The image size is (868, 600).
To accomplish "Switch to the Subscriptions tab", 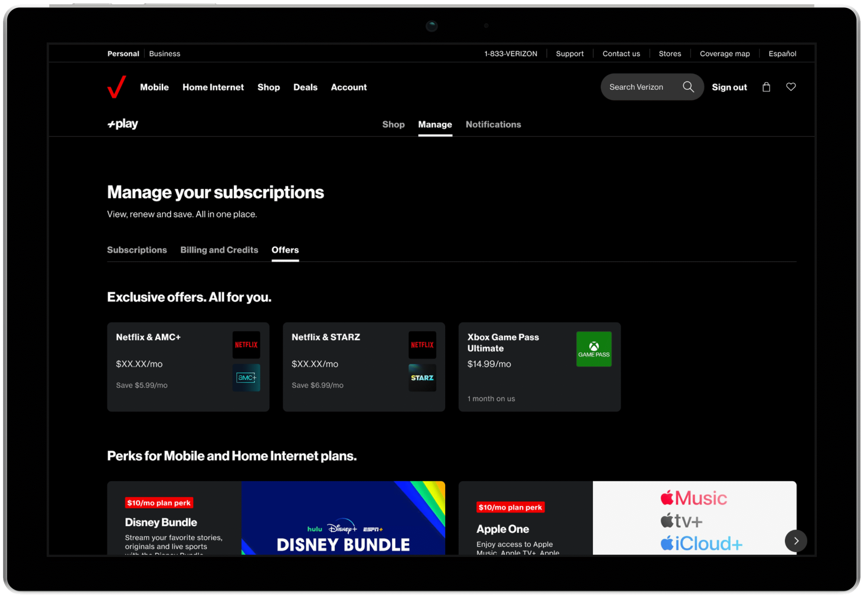I will tap(137, 250).
